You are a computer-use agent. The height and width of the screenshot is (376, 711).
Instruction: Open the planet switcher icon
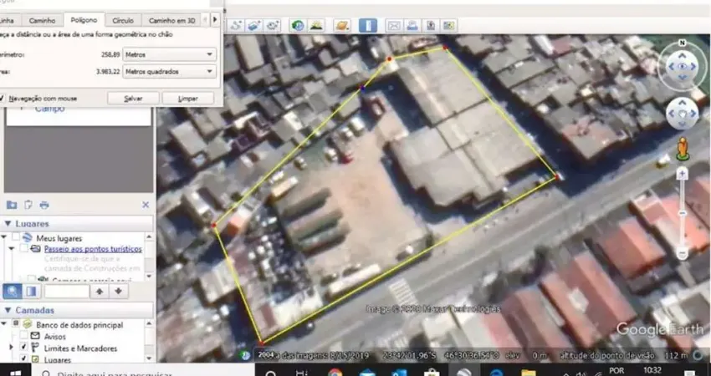[342, 25]
